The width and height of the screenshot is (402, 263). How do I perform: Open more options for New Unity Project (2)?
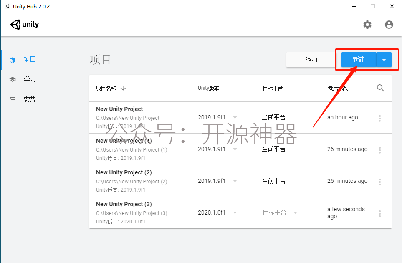(380, 182)
